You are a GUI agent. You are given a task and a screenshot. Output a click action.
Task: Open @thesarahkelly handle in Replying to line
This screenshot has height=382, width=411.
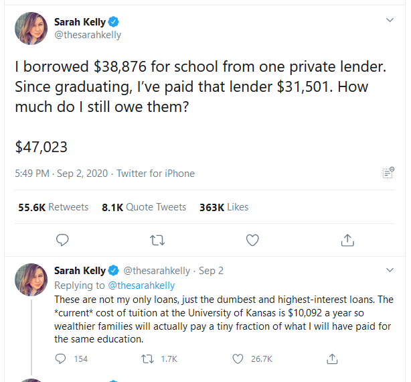141,285
